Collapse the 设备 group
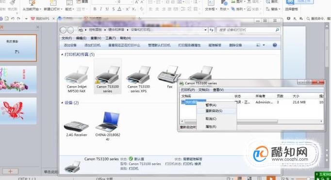 (x=62, y=103)
